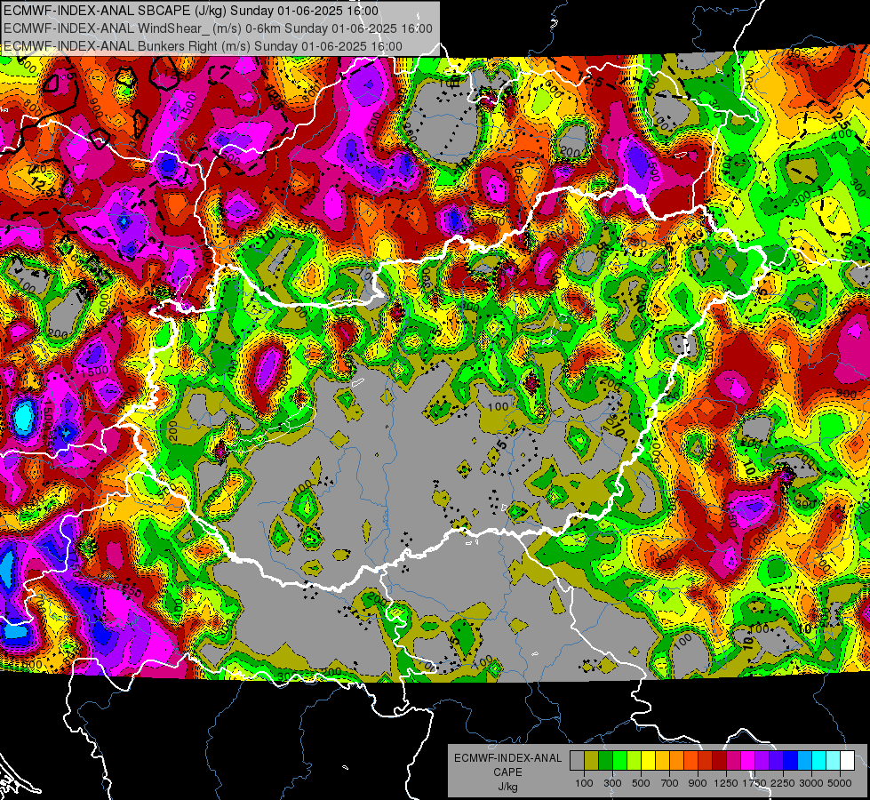Click the WindShear_ (m/s) 0-6km header line
Image resolution: width=870 pixels, height=800 pixels.
[x=218, y=28]
